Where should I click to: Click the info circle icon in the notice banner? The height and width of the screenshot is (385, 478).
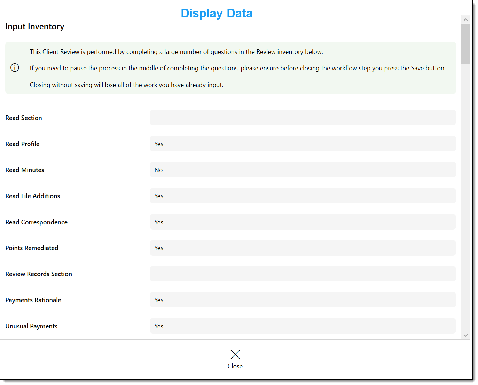(x=15, y=67)
